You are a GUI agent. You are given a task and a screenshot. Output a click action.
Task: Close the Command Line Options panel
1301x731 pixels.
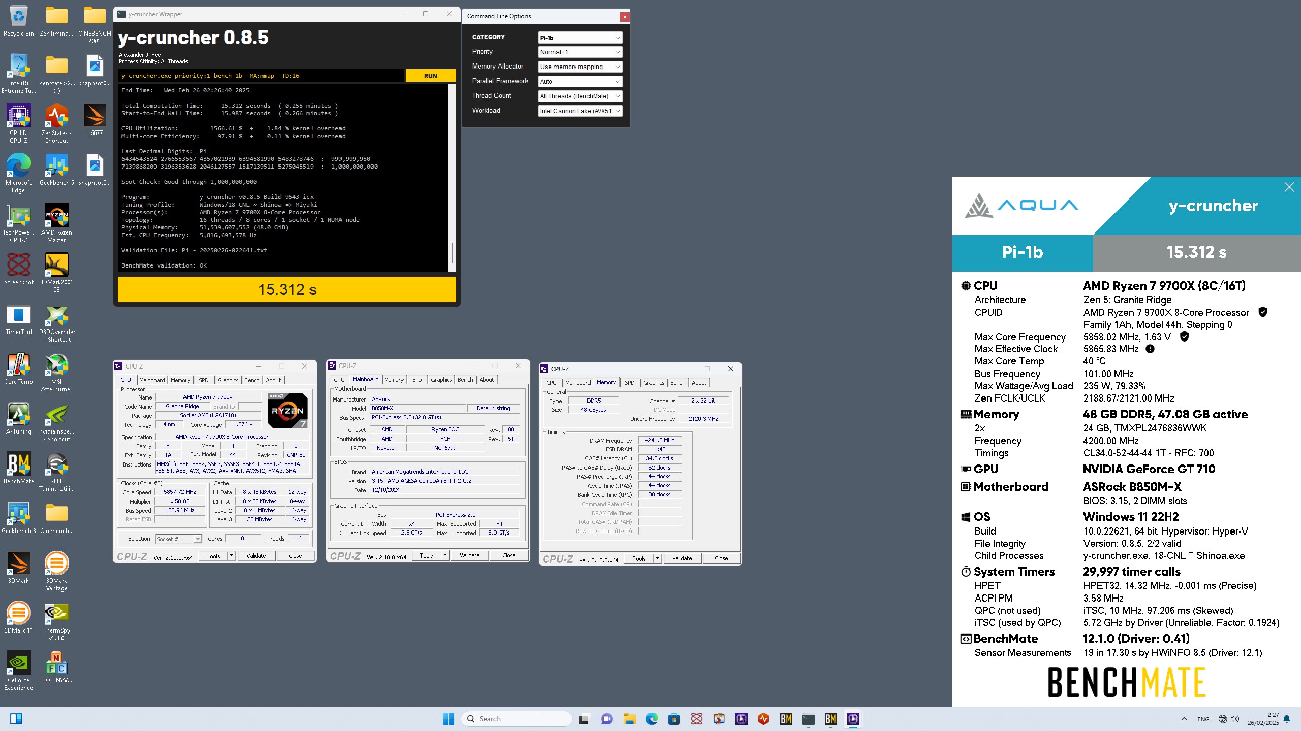625,17
